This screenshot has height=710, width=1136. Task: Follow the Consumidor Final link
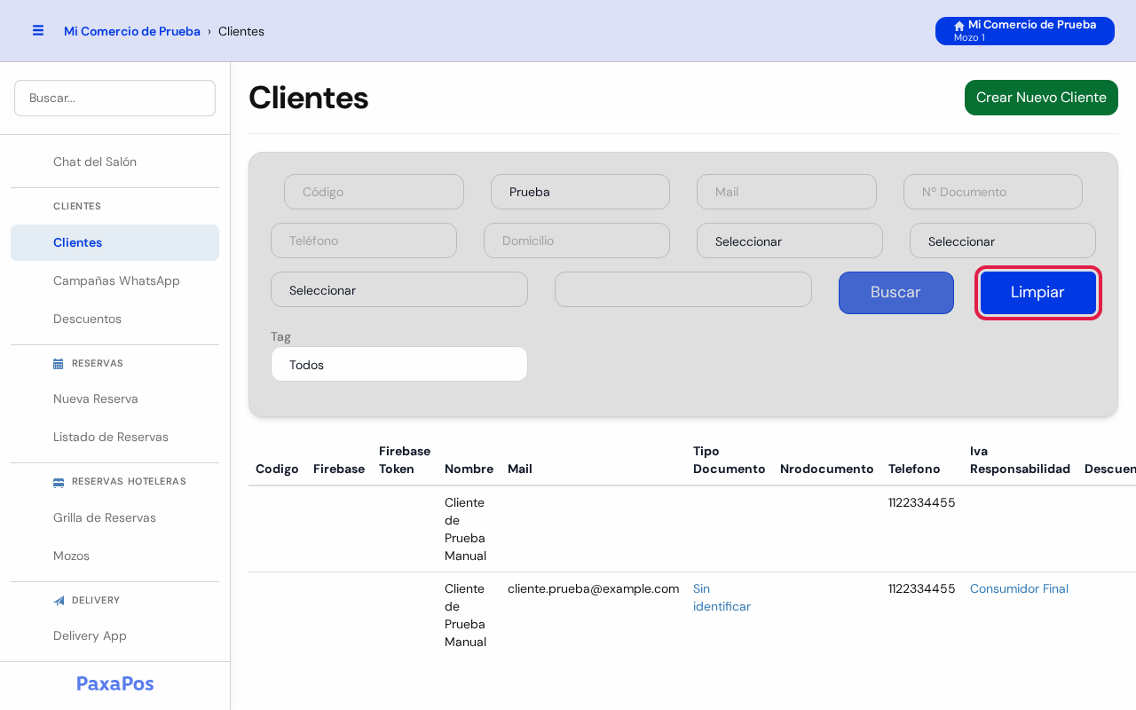click(1019, 588)
